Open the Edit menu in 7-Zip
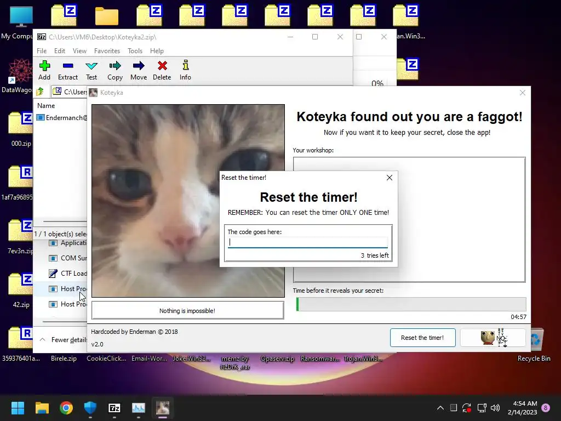 (x=59, y=51)
